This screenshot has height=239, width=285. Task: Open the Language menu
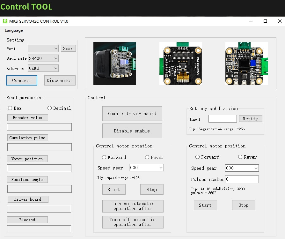pos(14,30)
